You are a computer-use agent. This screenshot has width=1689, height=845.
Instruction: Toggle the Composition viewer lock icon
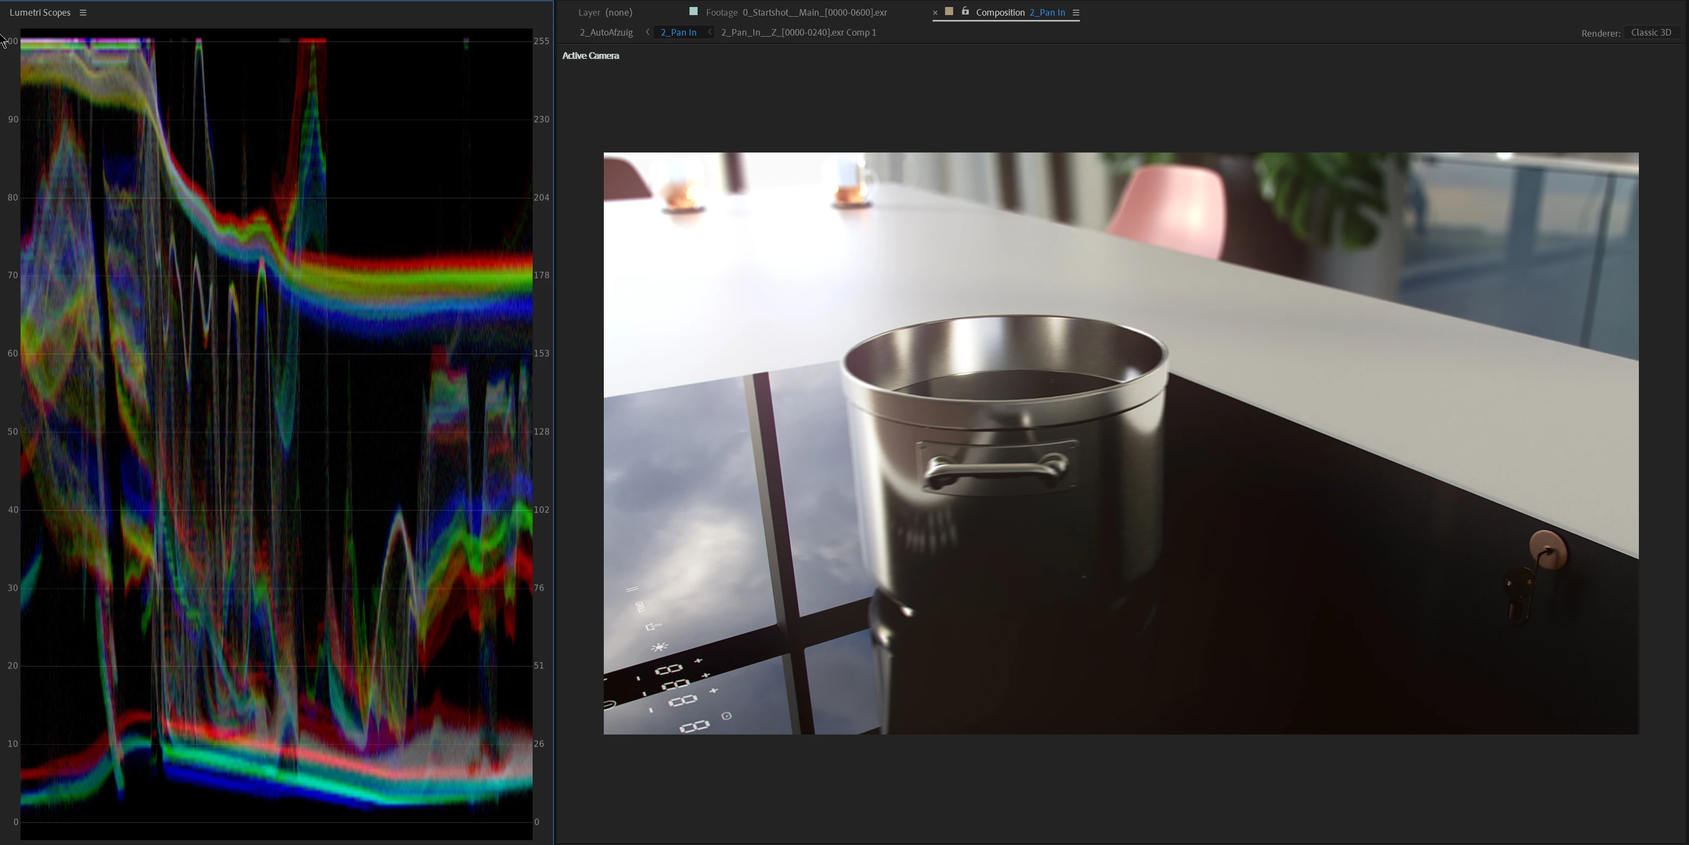tap(965, 12)
